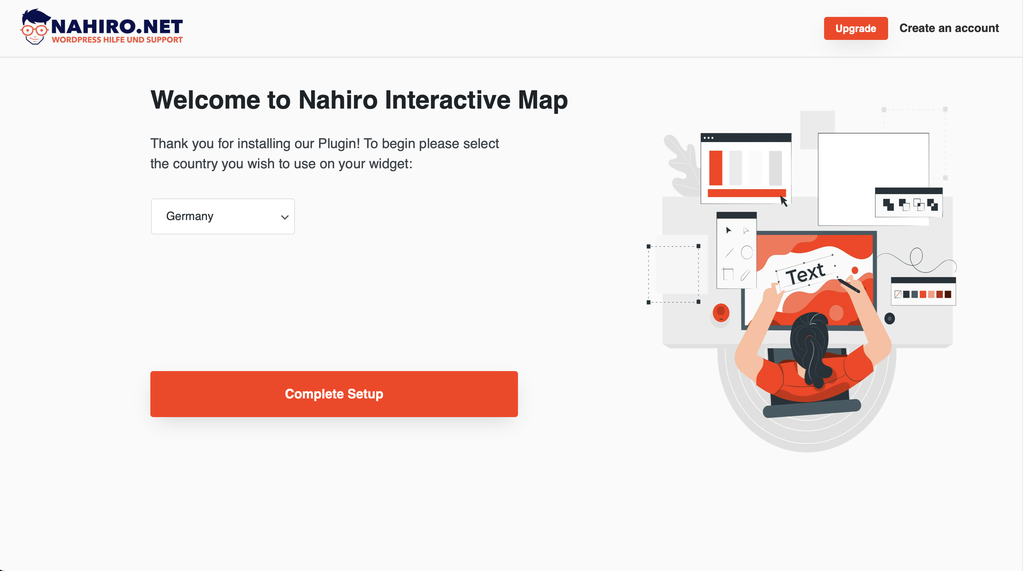Click the Nahiro.NET logo icon
The image size is (1023, 571).
[33, 28]
